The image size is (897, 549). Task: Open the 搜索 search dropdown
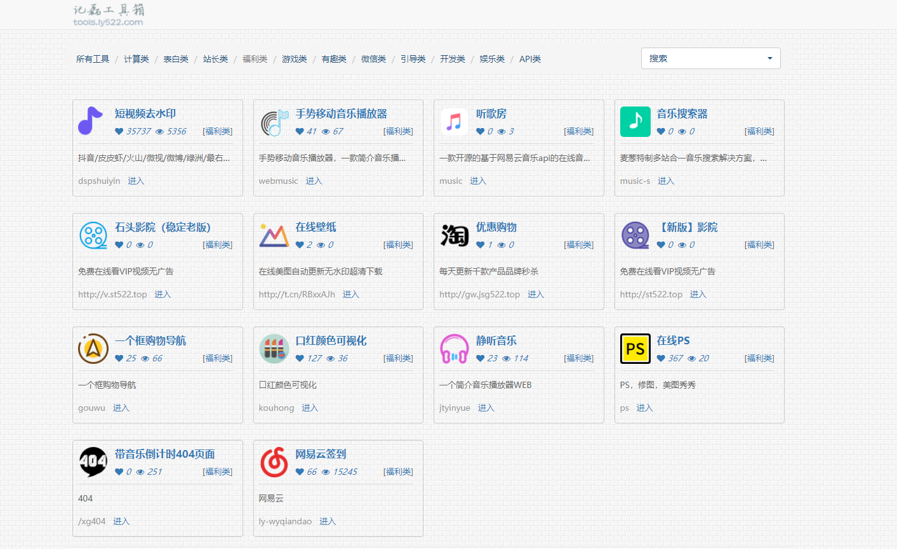[x=710, y=58]
